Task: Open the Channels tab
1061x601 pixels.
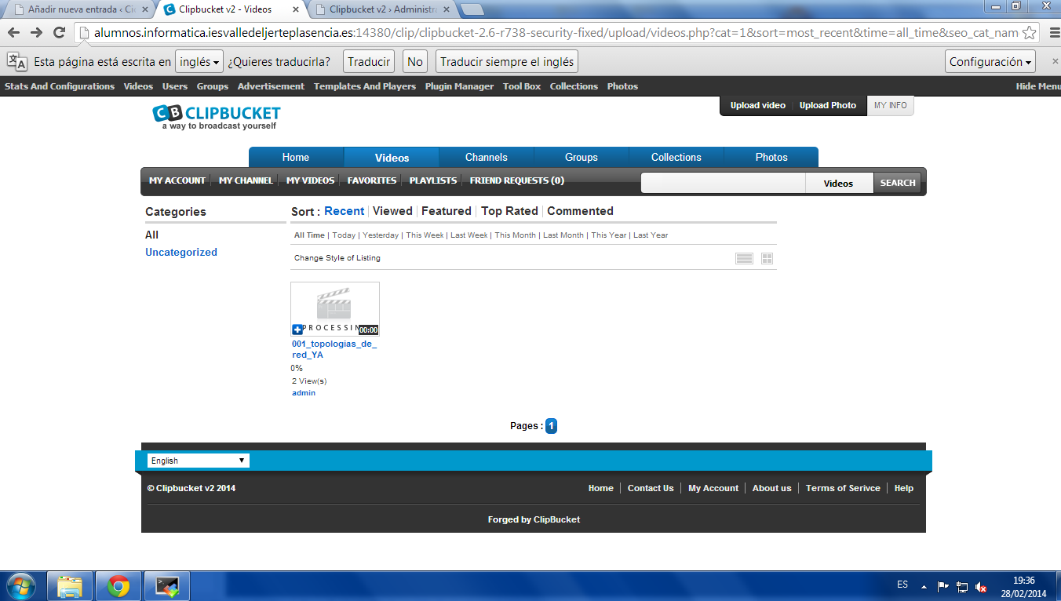Action: (x=486, y=158)
